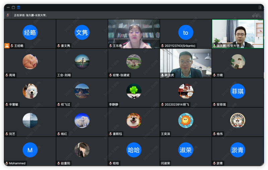Click the blue 菲琪 avatar circle
Screen dimensions: 268x170
(x=238, y=91)
